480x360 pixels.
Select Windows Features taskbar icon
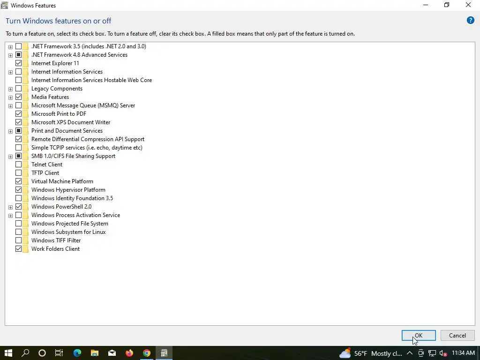pos(164,353)
